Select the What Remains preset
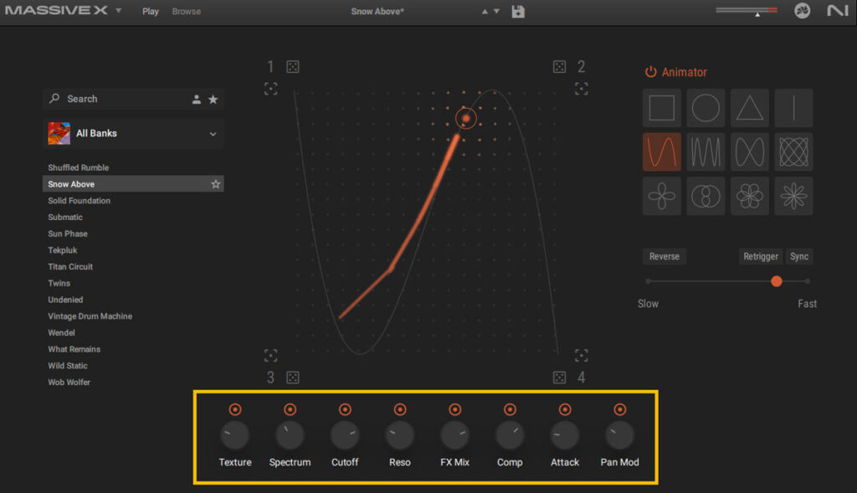This screenshot has width=857, height=493. pos(74,349)
